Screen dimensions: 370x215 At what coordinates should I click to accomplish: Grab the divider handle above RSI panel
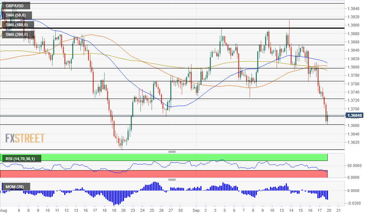point(172,152)
